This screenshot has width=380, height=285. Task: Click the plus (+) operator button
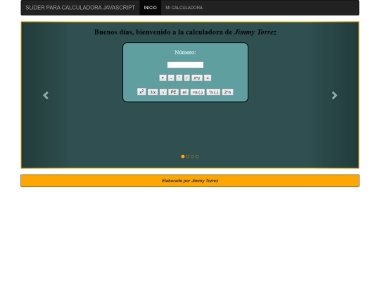click(163, 78)
